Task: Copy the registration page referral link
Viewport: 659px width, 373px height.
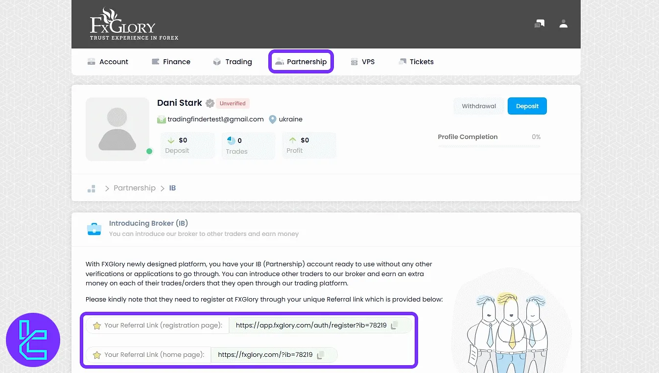Action: [x=395, y=326]
